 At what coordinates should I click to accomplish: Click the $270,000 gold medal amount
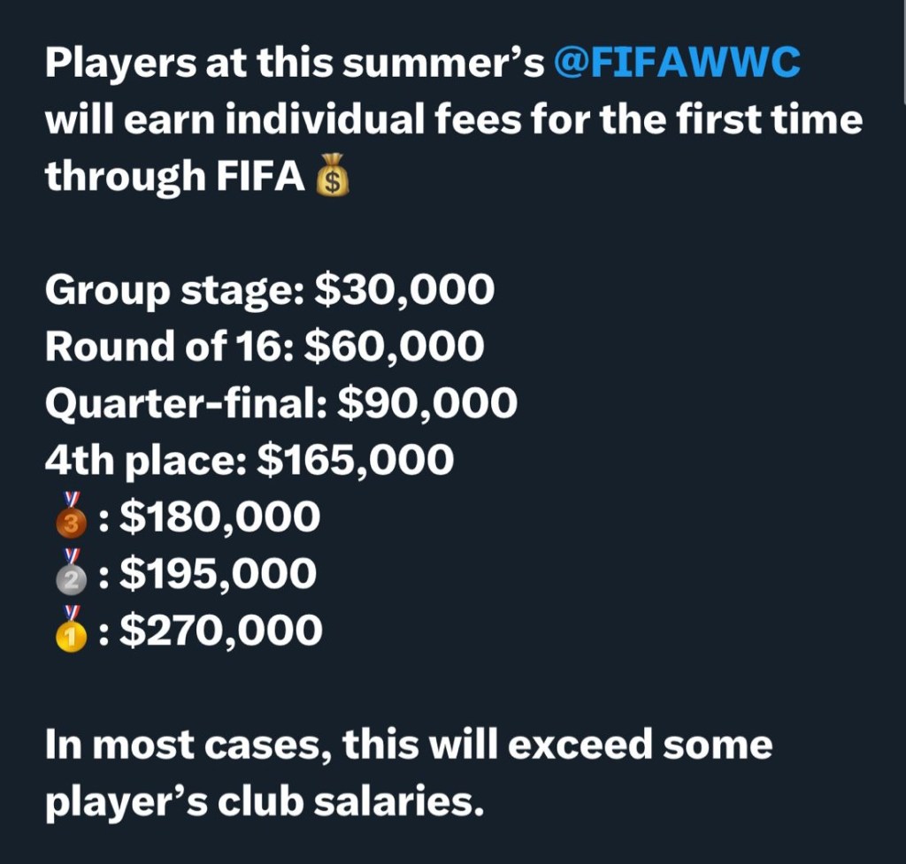coord(221,631)
